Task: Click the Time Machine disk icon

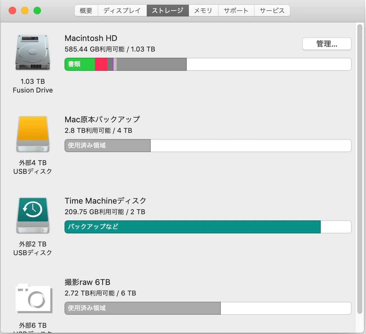Action: point(33,215)
